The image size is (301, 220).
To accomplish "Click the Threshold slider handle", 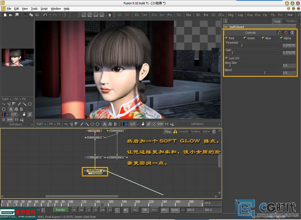I will (x=242, y=46).
